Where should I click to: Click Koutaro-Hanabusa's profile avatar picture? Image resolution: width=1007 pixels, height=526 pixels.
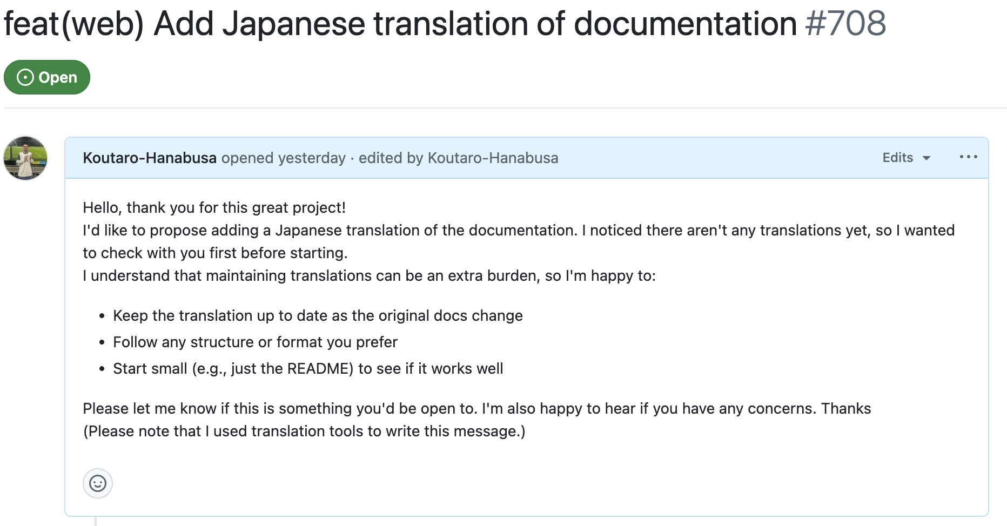tap(25, 158)
